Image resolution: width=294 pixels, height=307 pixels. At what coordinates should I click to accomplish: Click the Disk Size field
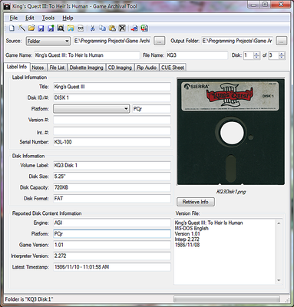tap(112, 177)
